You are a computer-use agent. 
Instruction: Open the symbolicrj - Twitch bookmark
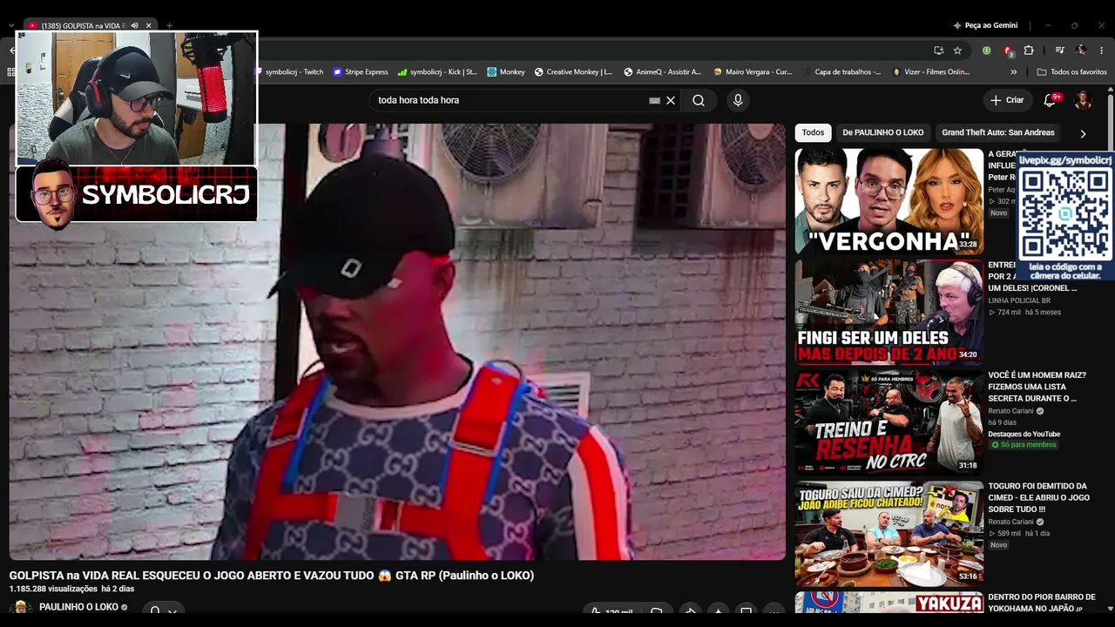point(288,72)
